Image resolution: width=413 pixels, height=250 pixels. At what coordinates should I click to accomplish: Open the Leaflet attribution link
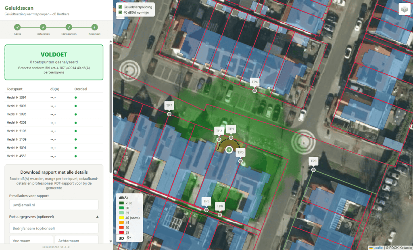(x=378, y=248)
